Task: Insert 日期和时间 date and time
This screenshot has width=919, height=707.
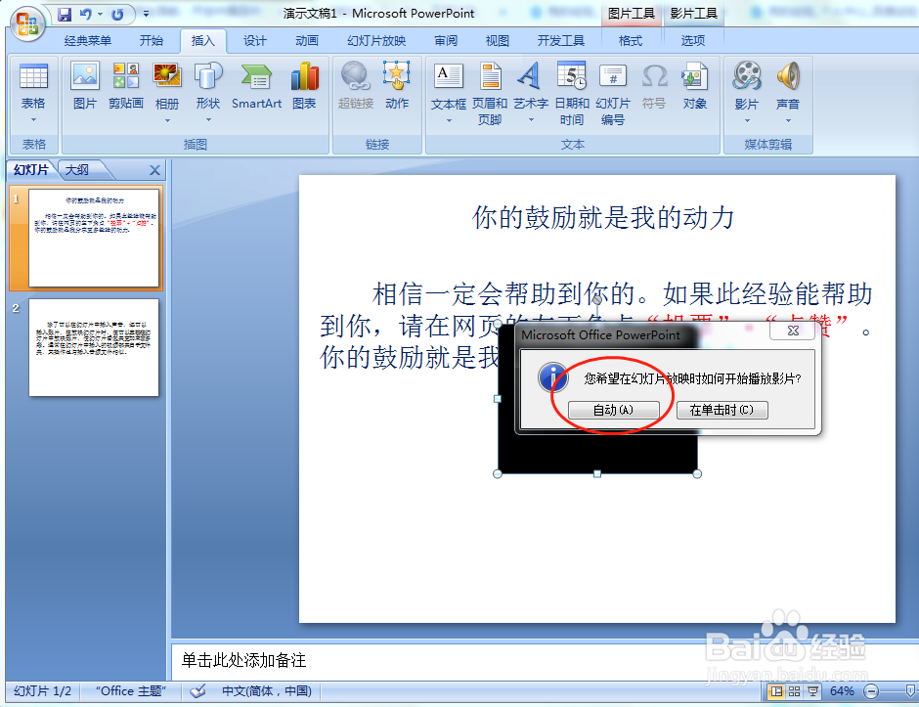Action: tap(572, 94)
